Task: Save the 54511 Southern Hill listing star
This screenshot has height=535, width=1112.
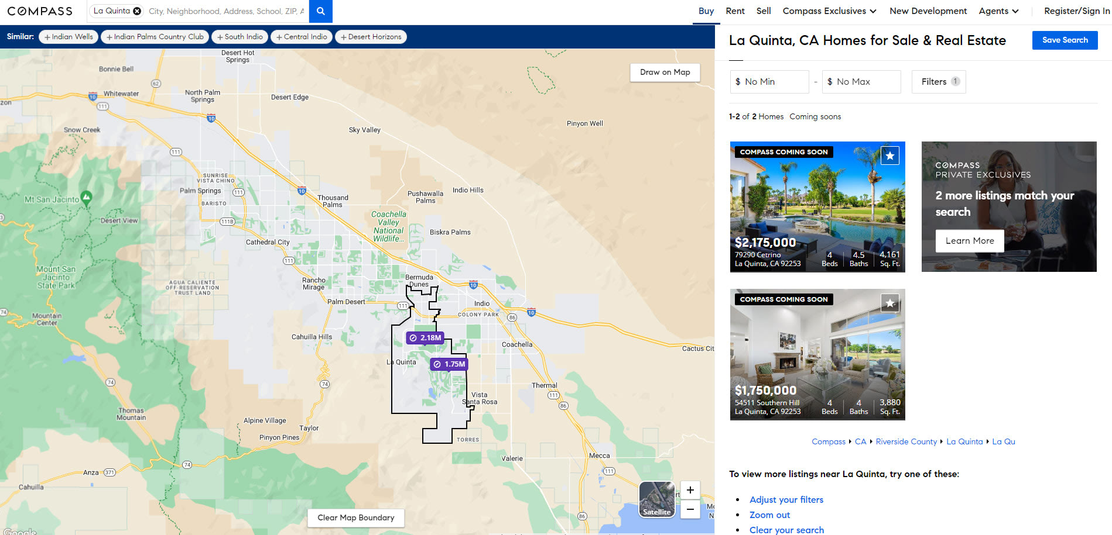Action: (890, 303)
